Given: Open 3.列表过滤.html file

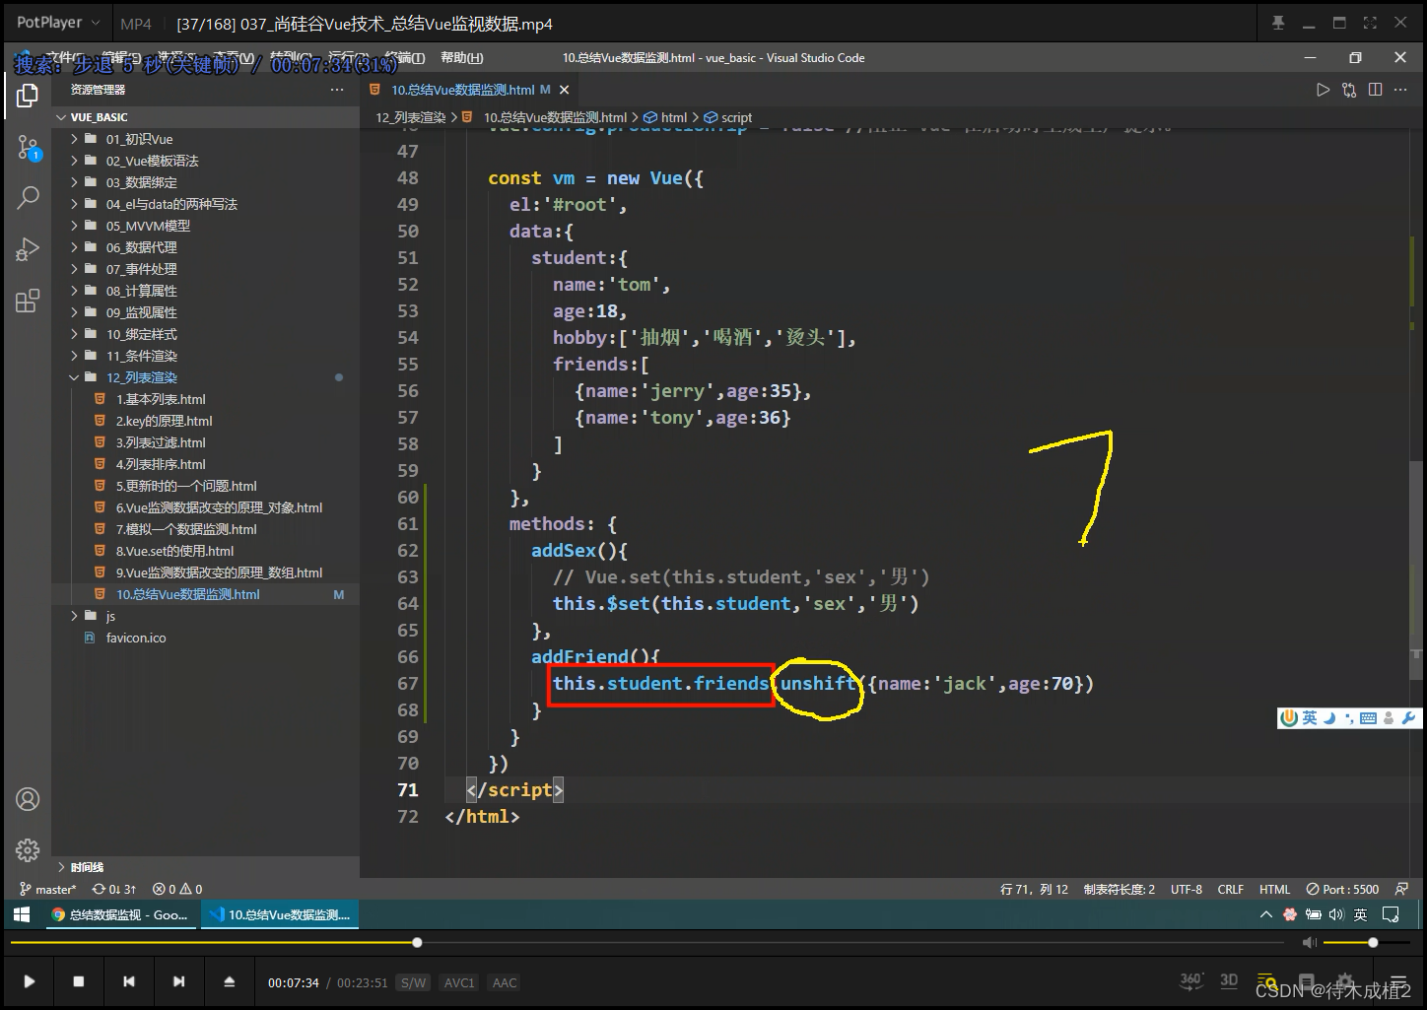Looking at the screenshot, I should coord(205,442).
